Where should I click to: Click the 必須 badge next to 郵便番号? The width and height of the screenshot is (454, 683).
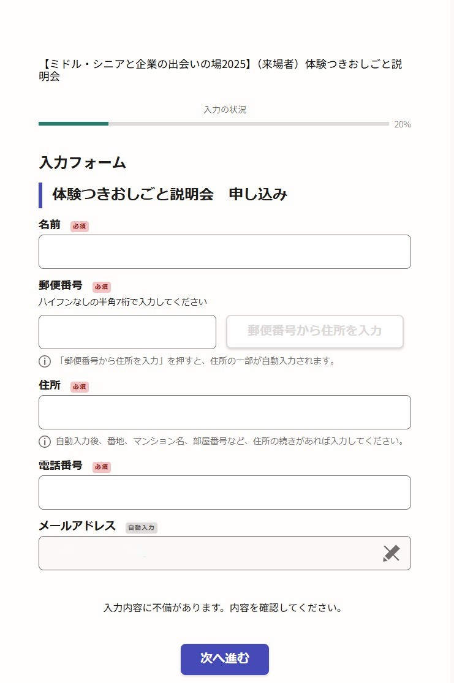click(102, 287)
